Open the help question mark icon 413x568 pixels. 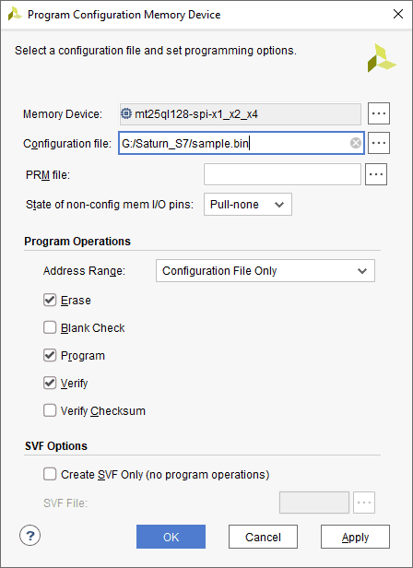coord(30,535)
